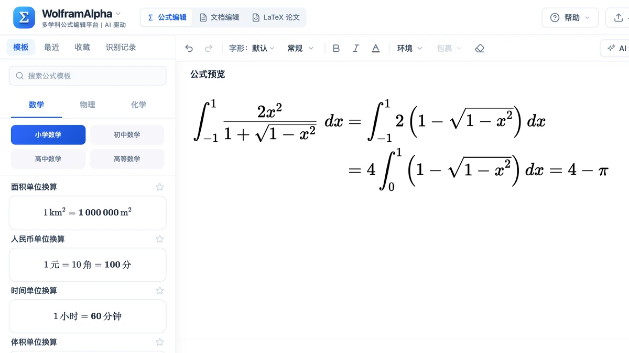
Task: Favorite the 人民币单位换算 template star
Action: [x=160, y=239]
